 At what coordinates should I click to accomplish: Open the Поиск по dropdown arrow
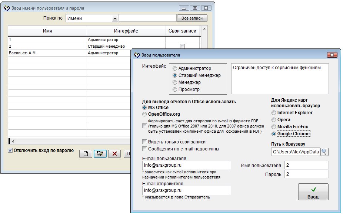(115, 18)
